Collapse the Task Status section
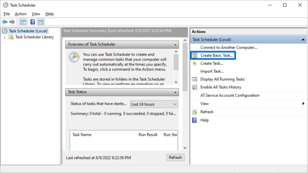The width and height of the screenshot is (308, 173). click(175, 92)
